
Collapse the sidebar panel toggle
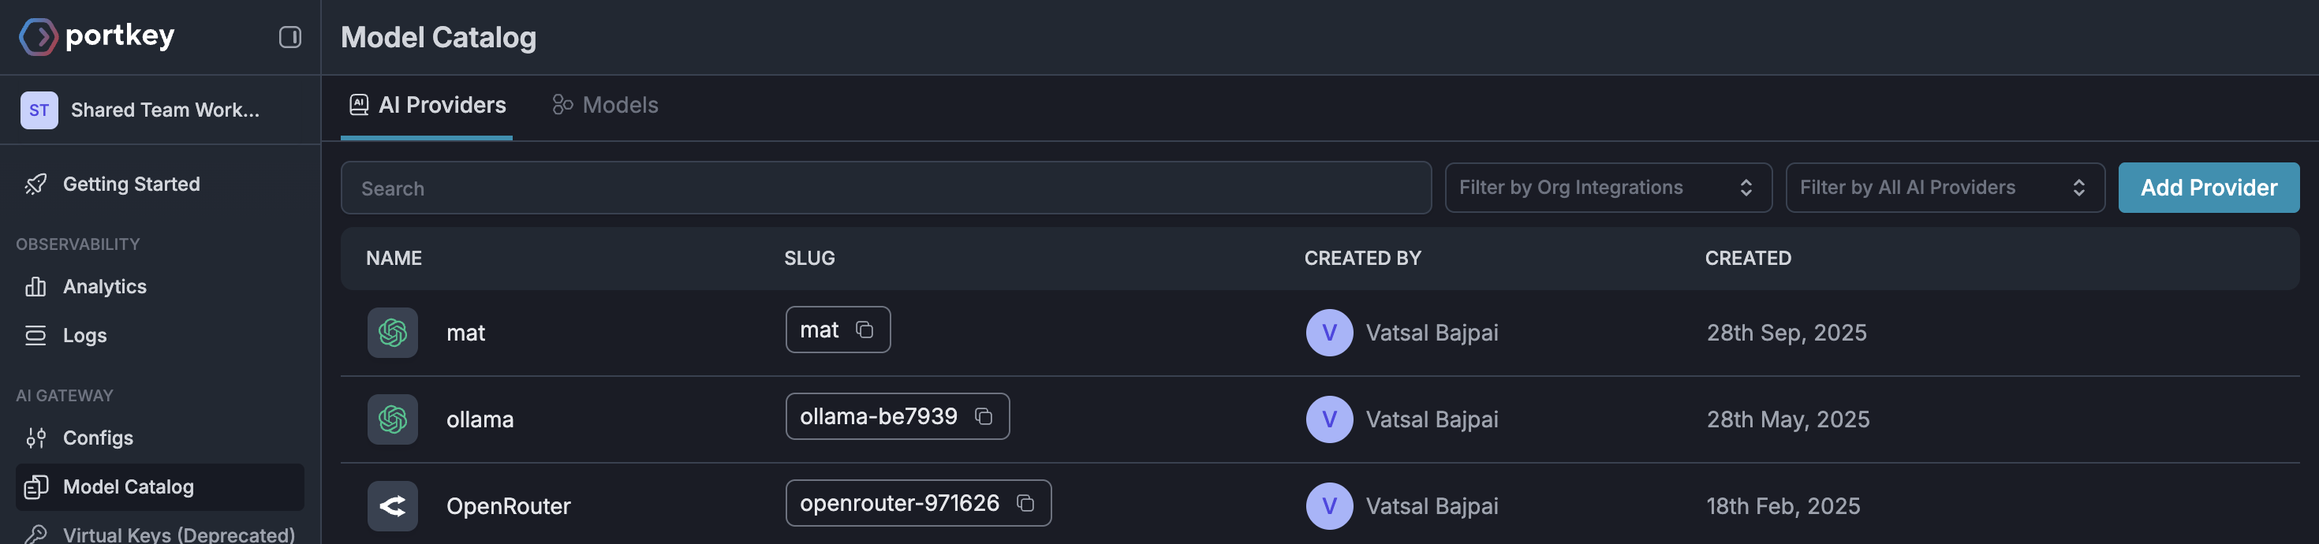[x=289, y=37]
